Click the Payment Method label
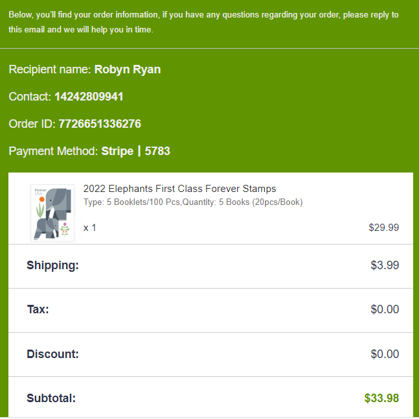The height and width of the screenshot is (419, 419). coord(53,151)
